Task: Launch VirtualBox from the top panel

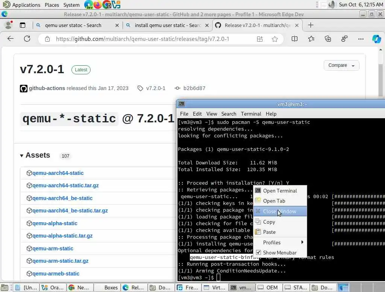Action: (116, 5)
